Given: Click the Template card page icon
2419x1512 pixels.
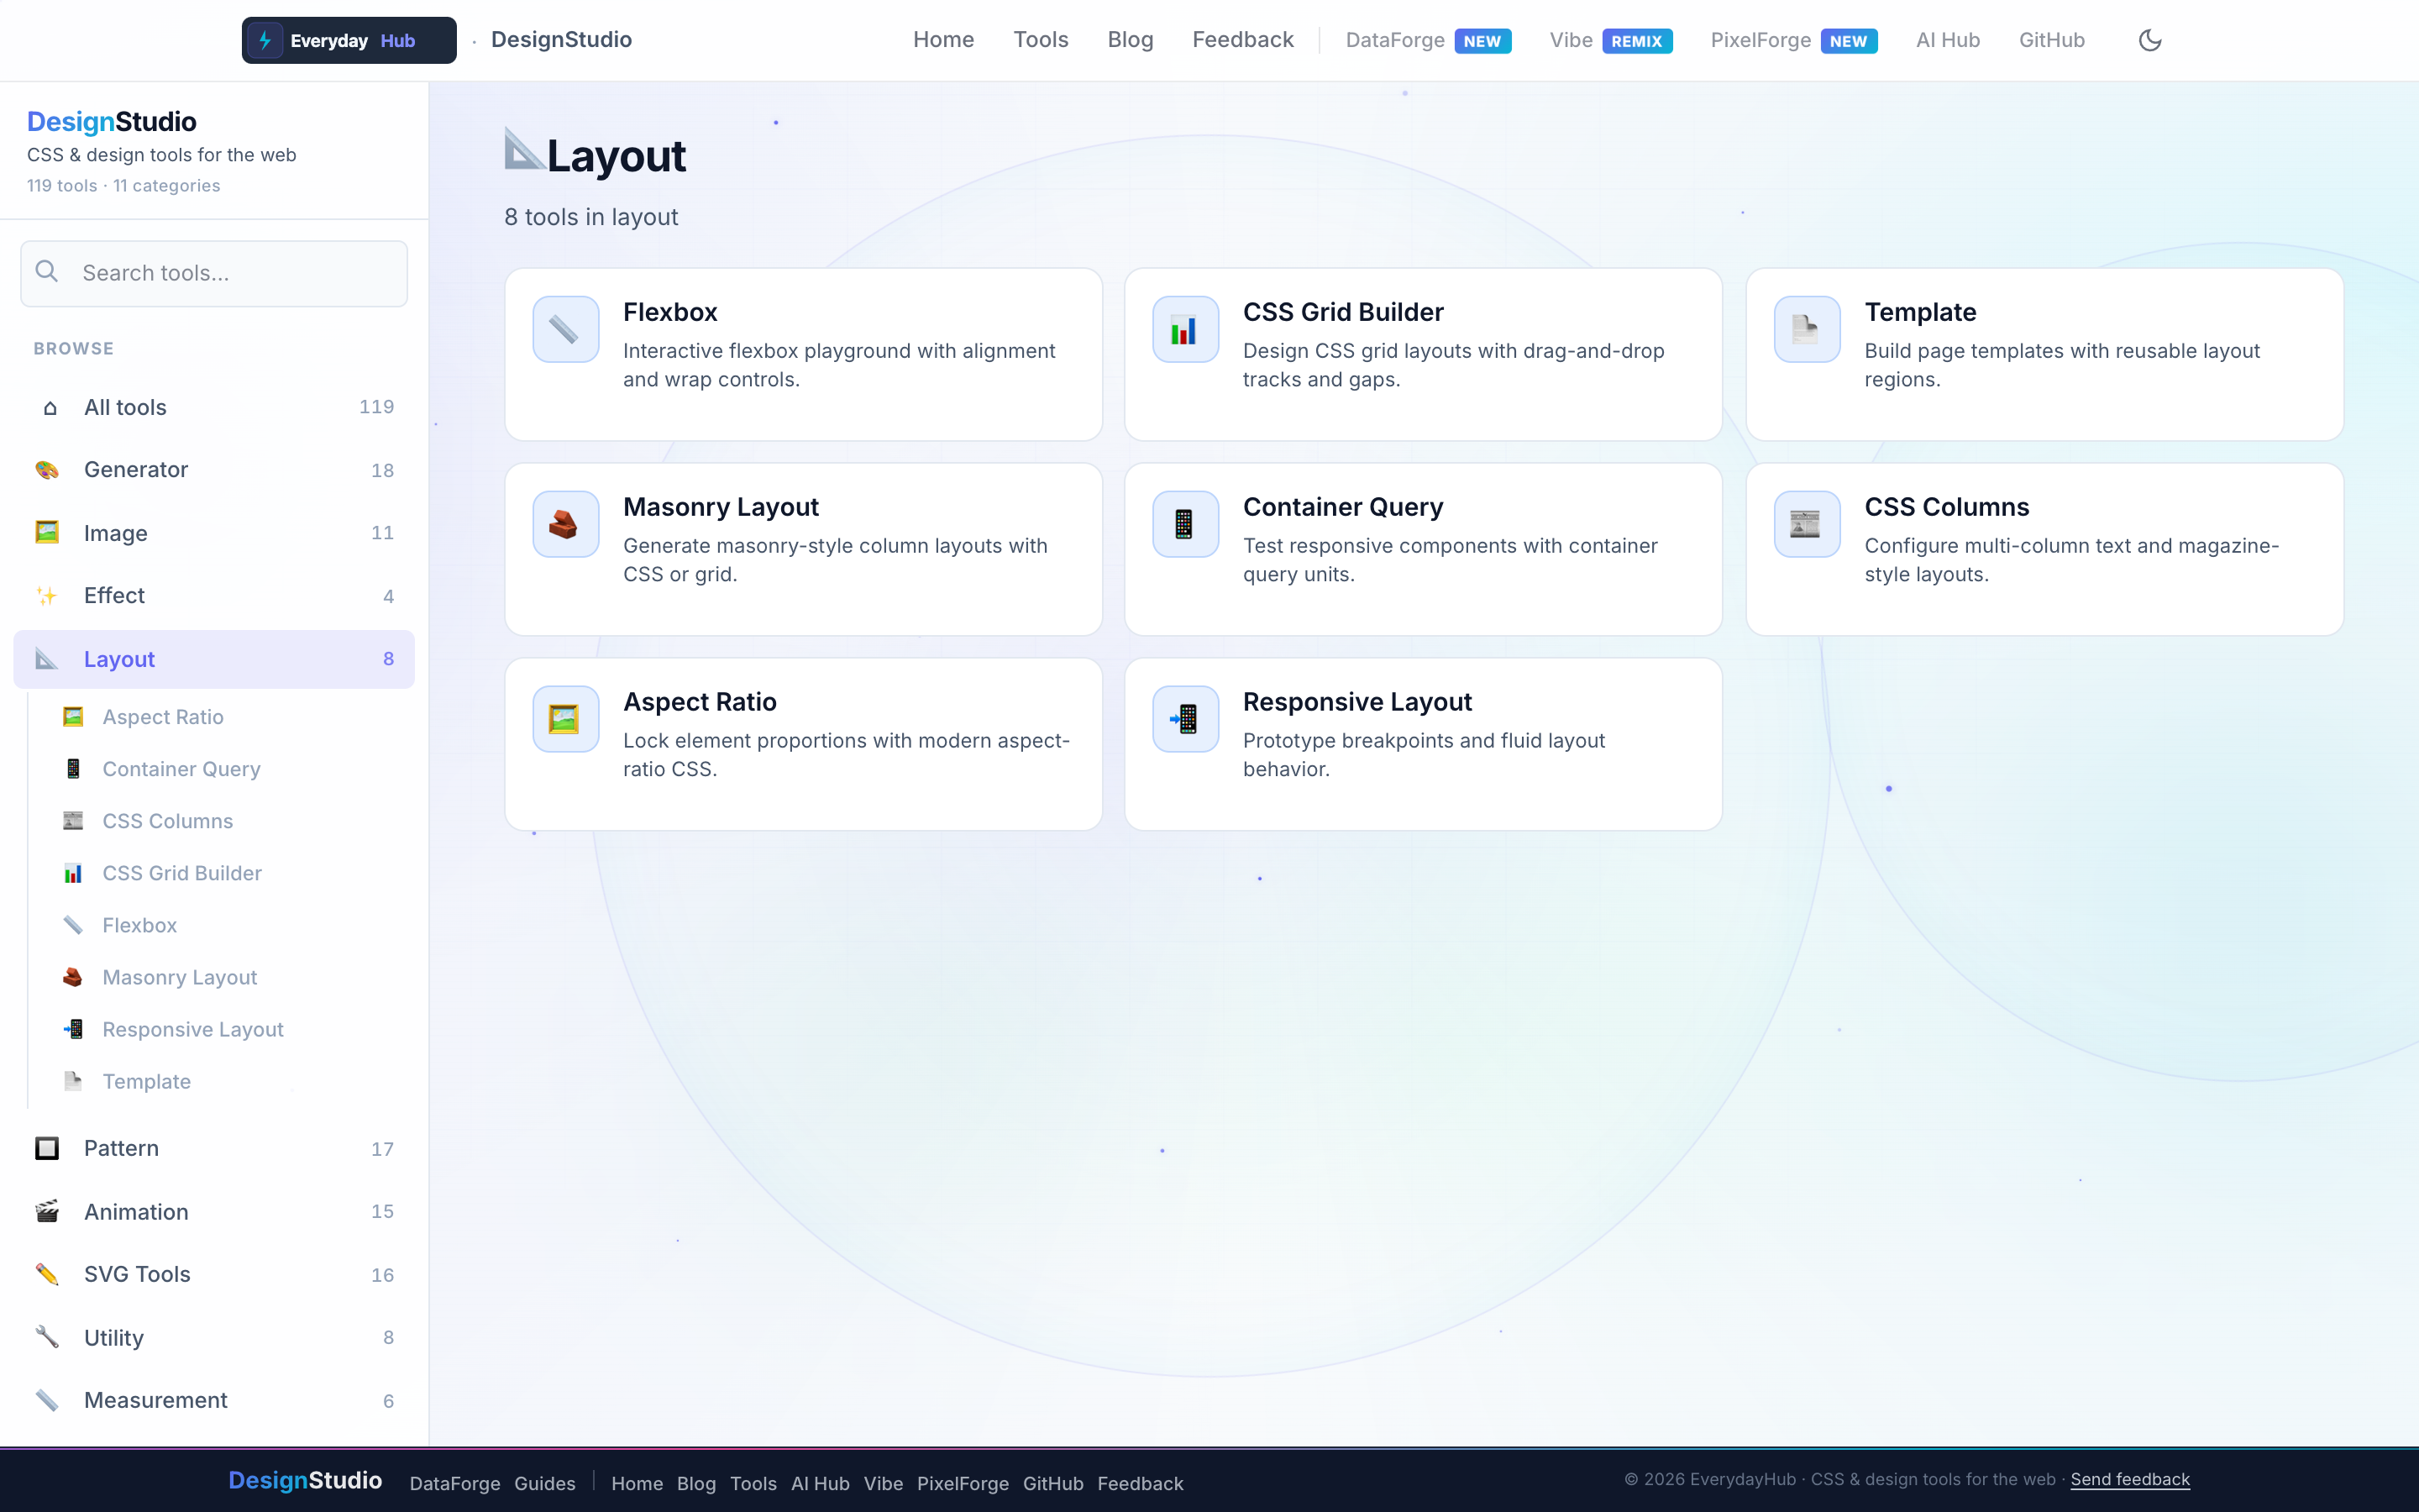Looking at the screenshot, I should tap(1806, 329).
